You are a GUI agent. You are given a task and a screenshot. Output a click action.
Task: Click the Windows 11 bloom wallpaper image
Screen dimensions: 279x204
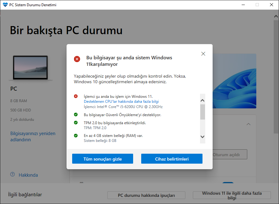pyautogui.click(x=234, y=81)
